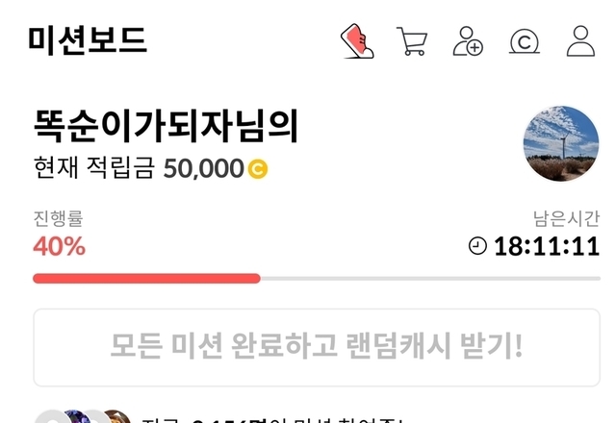Tap the gray avatar icon at bottom left
The image size is (616, 423).
click(x=51, y=417)
